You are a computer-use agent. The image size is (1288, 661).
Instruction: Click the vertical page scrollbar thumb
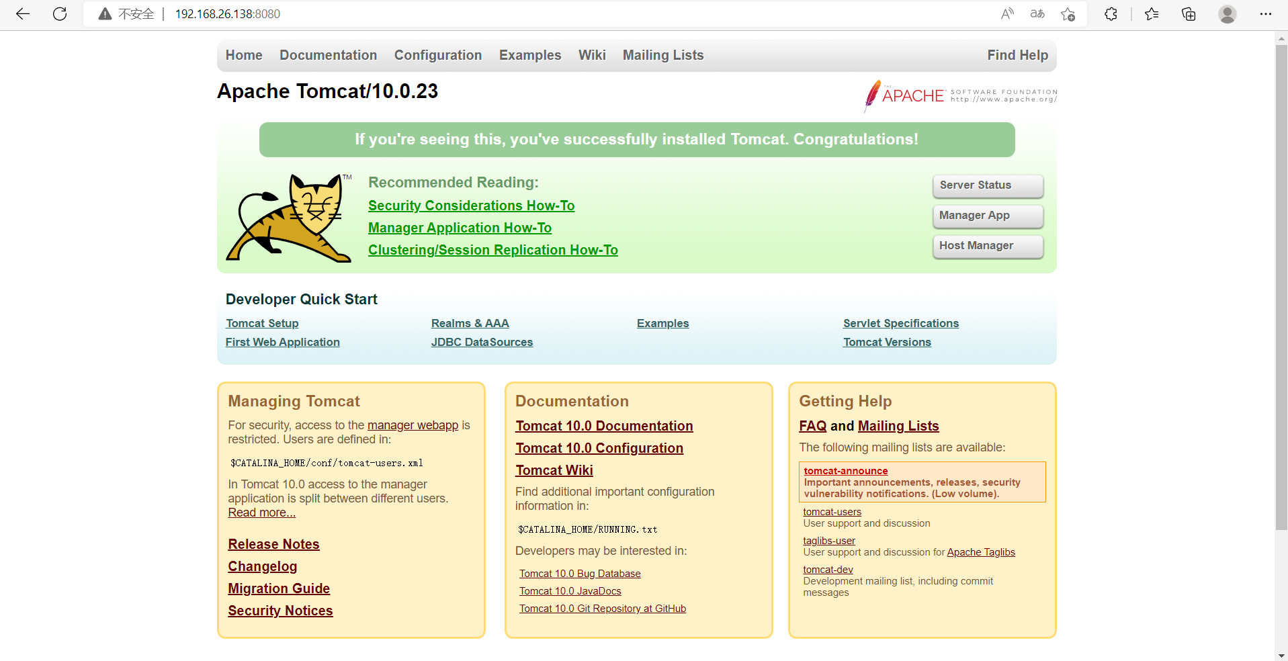(x=1281, y=288)
